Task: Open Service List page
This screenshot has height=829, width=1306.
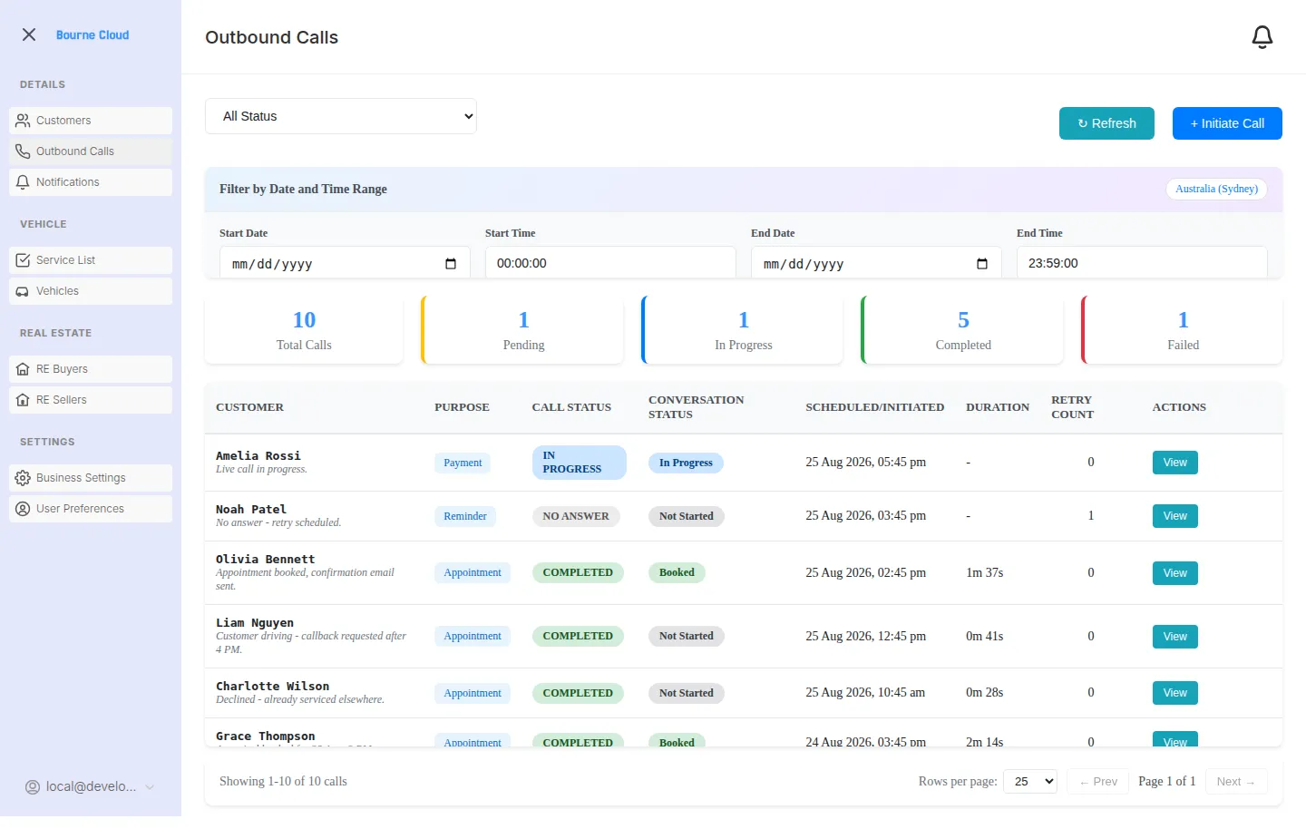Action: (91, 260)
